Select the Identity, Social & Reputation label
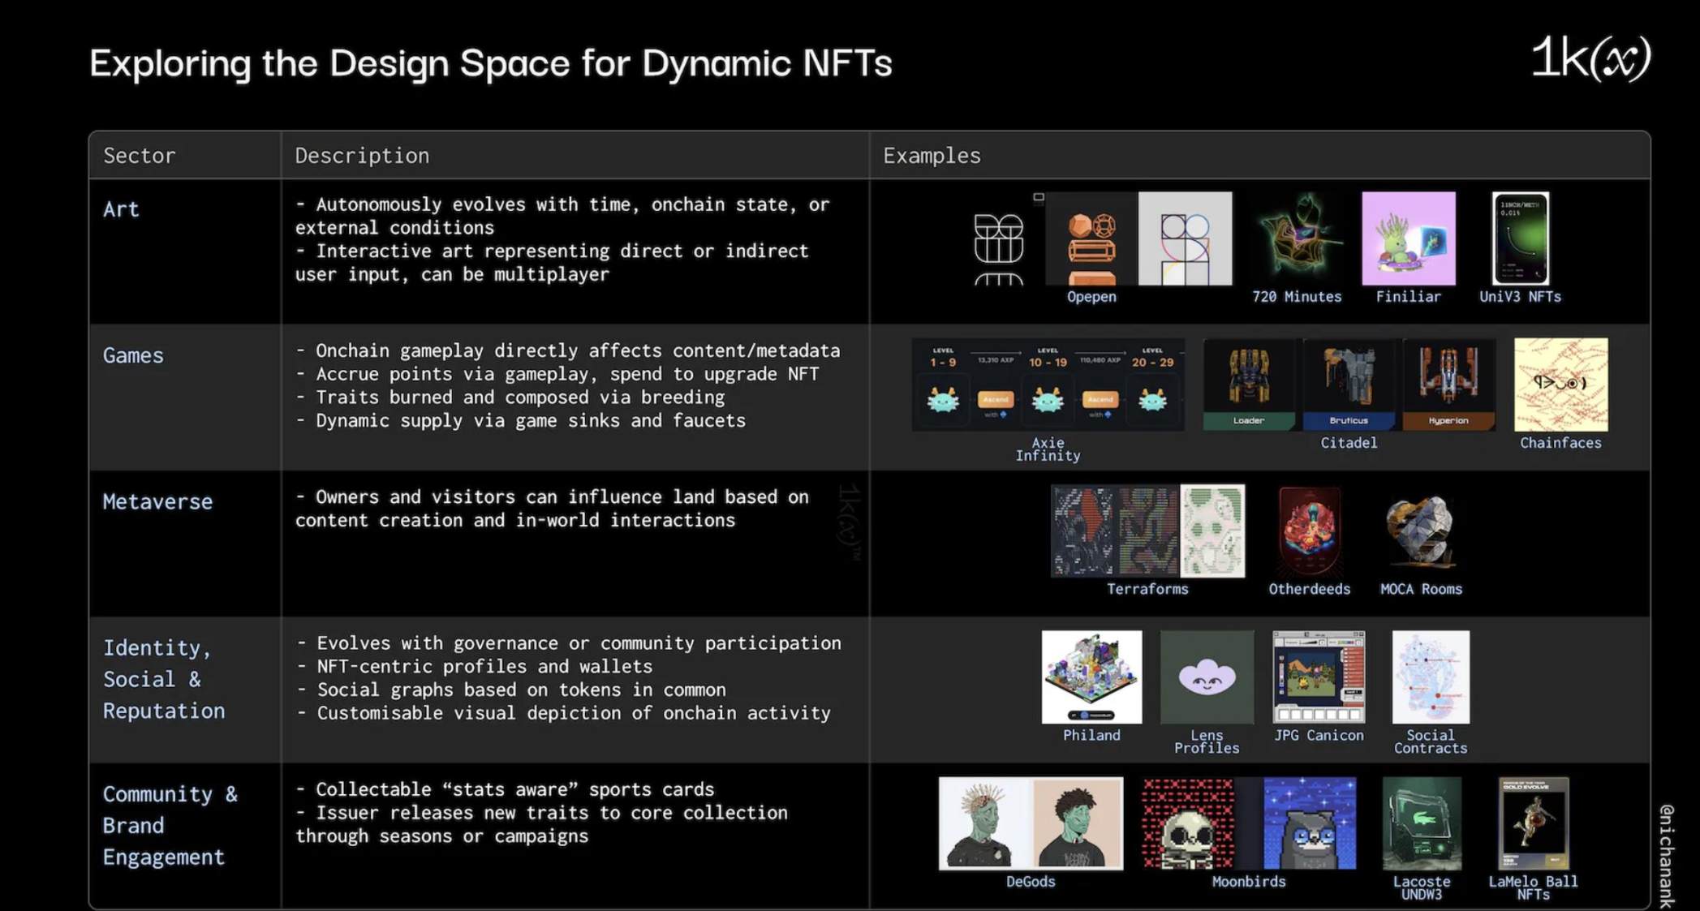Screen dimensions: 1700x911 coord(164,679)
